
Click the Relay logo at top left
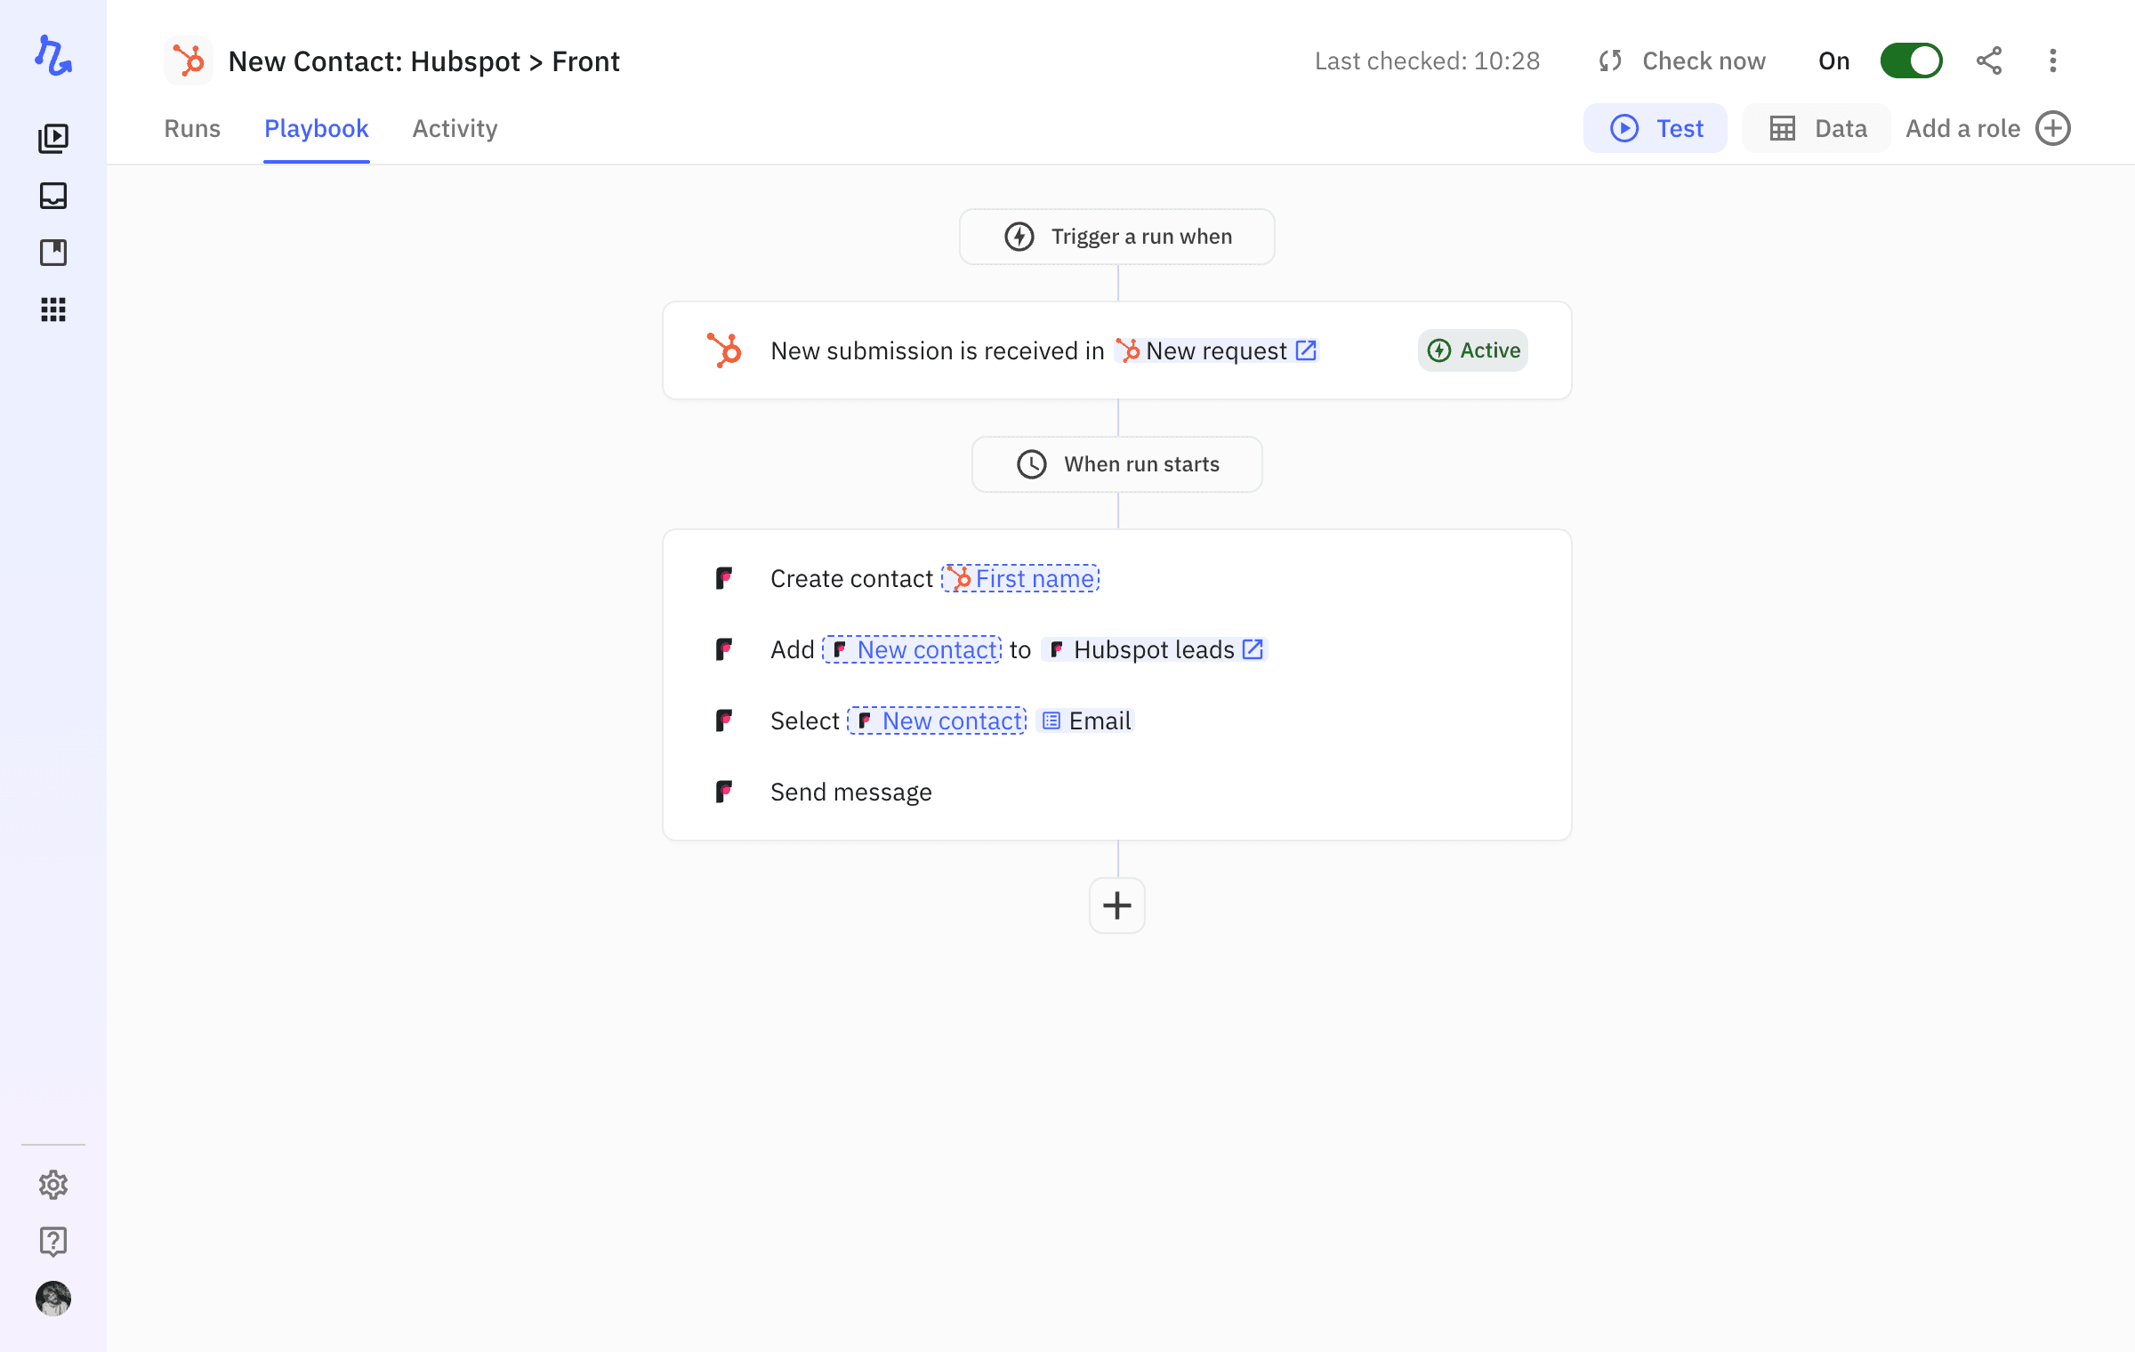pos(52,56)
